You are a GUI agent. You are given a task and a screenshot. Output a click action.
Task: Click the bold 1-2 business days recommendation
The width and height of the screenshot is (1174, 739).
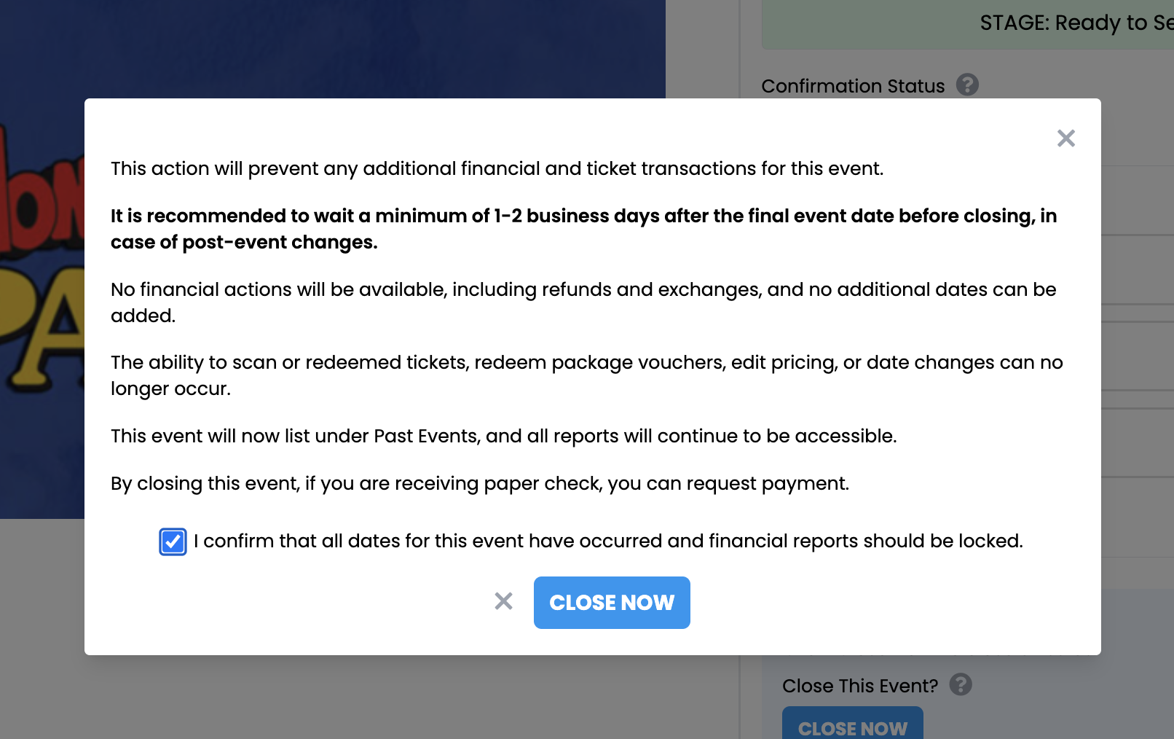pyautogui.click(x=583, y=229)
